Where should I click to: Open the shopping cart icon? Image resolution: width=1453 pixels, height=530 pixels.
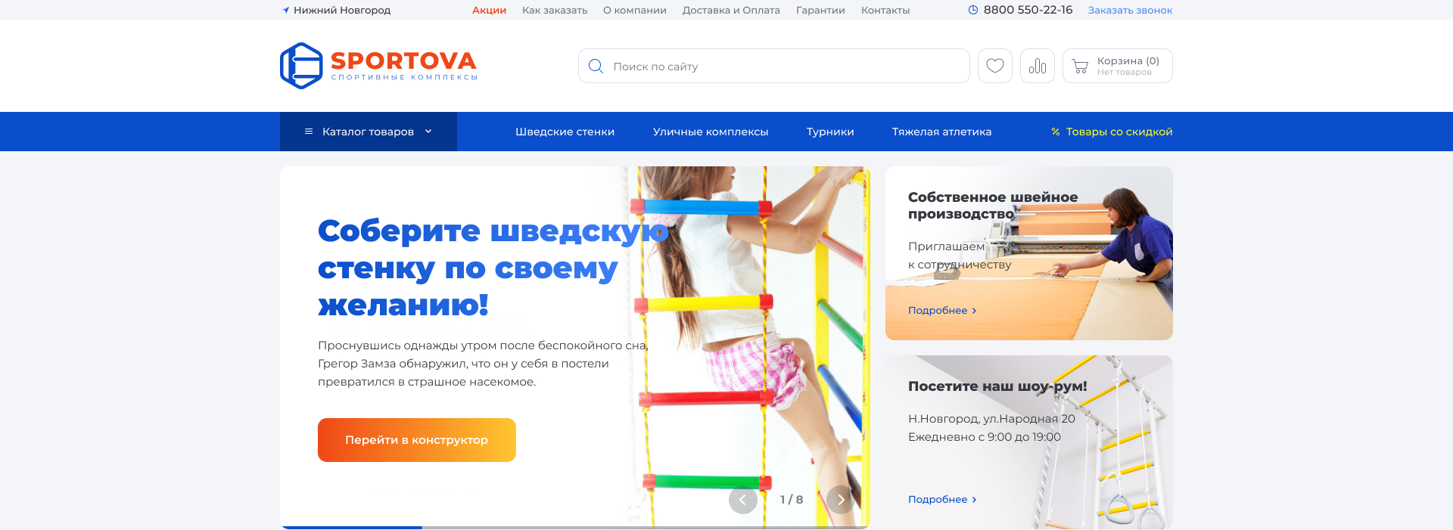pyautogui.click(x=1081, y=67)
